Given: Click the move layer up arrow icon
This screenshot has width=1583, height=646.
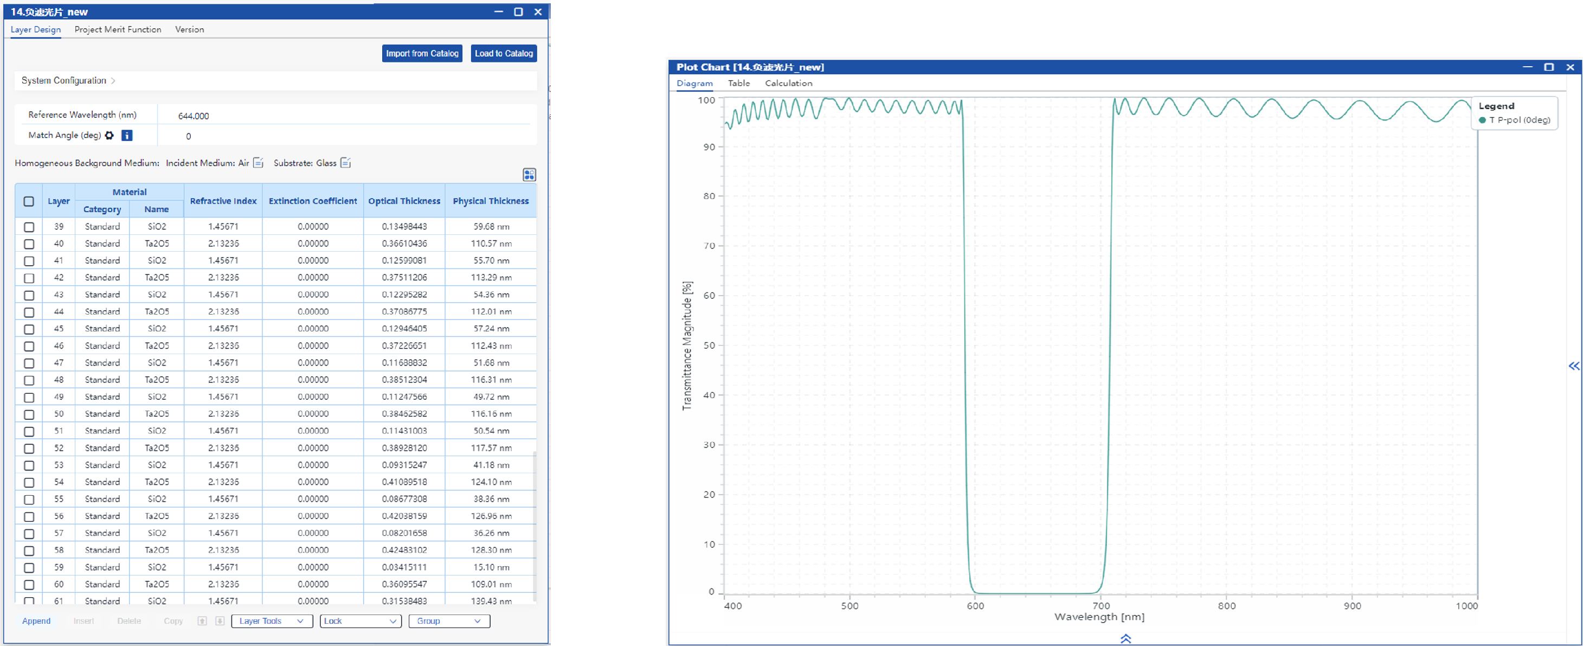Looking at the screenshot, I should point(202,621).
